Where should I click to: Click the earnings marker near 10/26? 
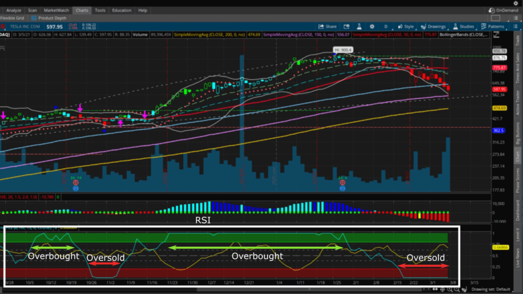(76, 183)
